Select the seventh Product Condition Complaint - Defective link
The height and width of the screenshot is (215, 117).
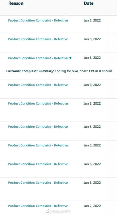click(x=38, y=145)
